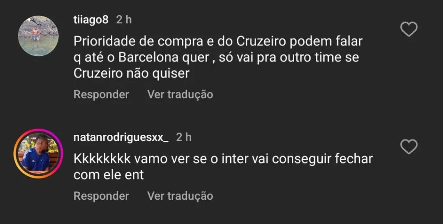Screen dimensions: 443x224
Task: View natanrodriguesxx_'s story from the avatar ring
Action: click(x=38, y=153)
